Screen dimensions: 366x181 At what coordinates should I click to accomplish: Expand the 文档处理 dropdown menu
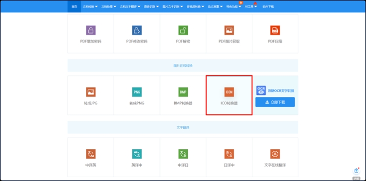point(109,6)
